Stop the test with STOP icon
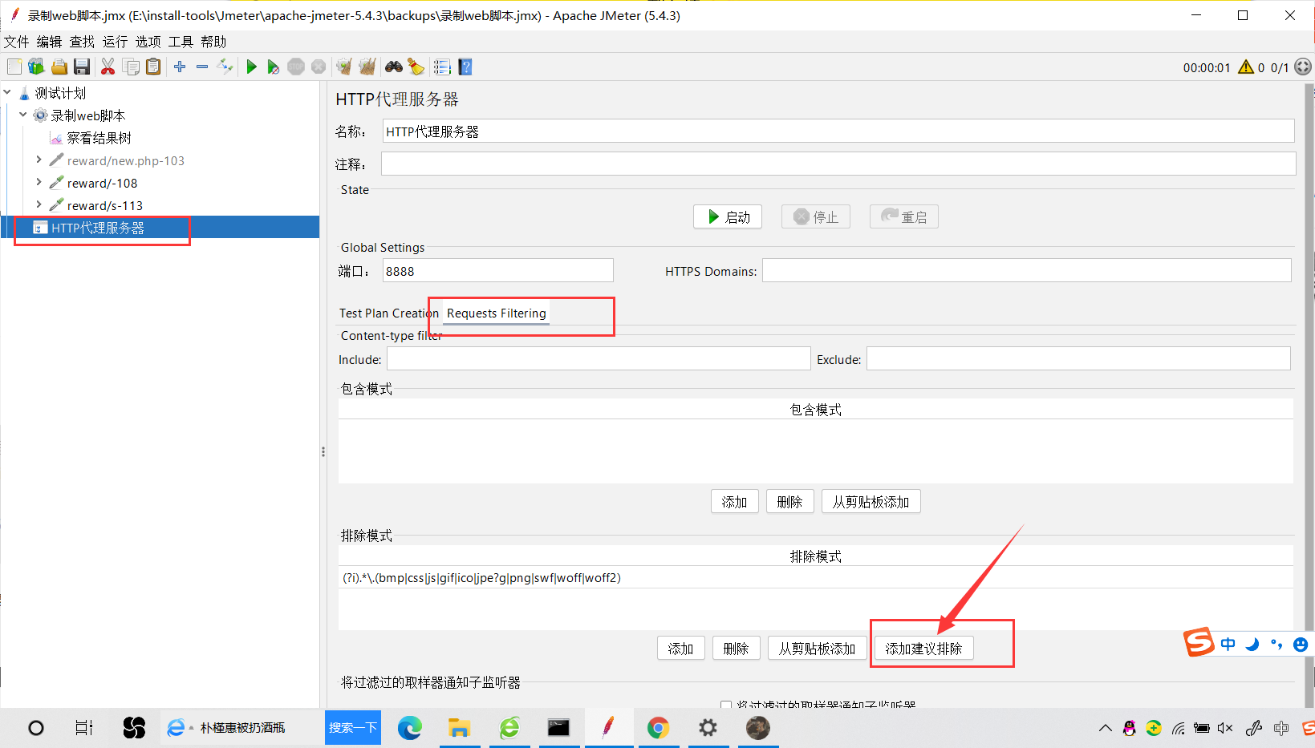The height and width of the screenshot is (748, 1315). tap(296, 67)
